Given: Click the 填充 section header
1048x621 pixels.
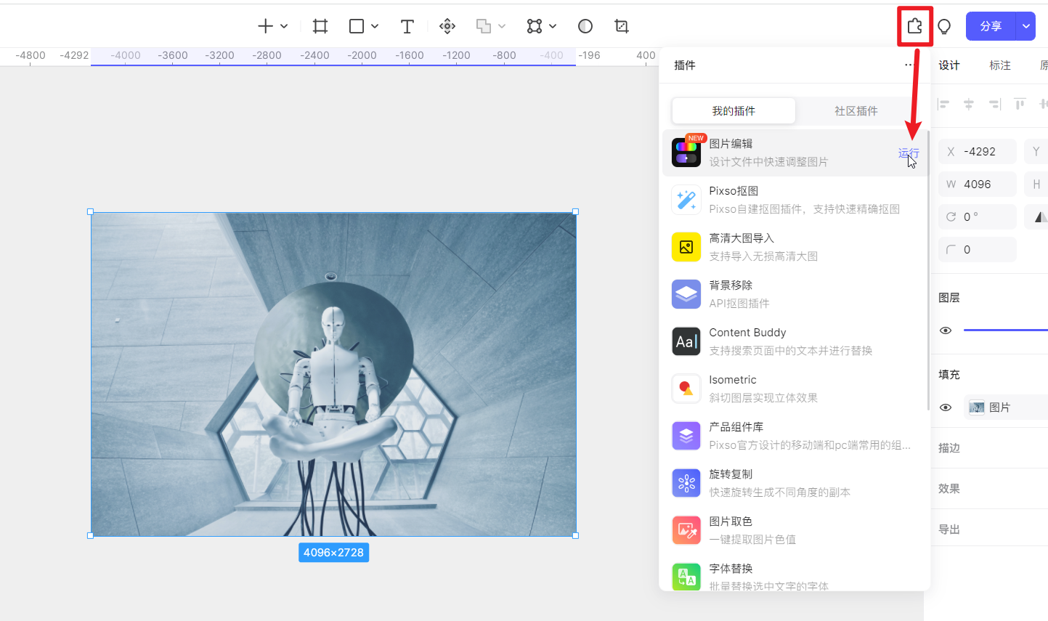Looking at the screenshot, I should (x=949, y=375).
